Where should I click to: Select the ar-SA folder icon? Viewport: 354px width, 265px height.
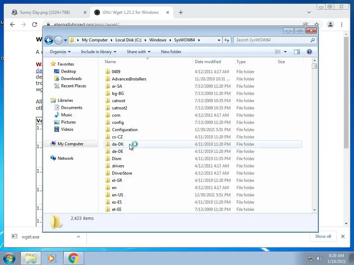108,86
